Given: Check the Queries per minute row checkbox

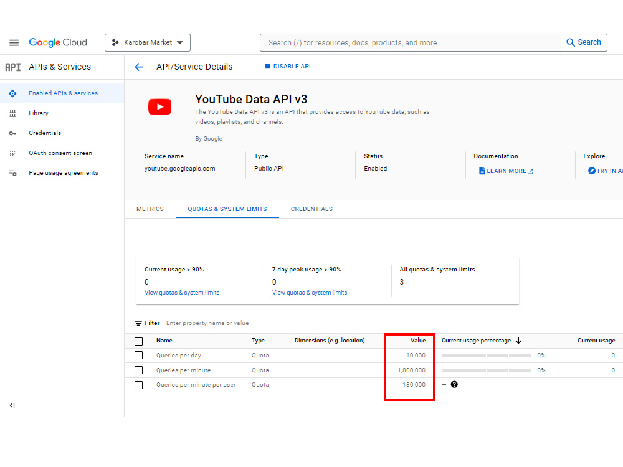Looking at the screenshot, I should pyautogui.click(x=138, y=370).
